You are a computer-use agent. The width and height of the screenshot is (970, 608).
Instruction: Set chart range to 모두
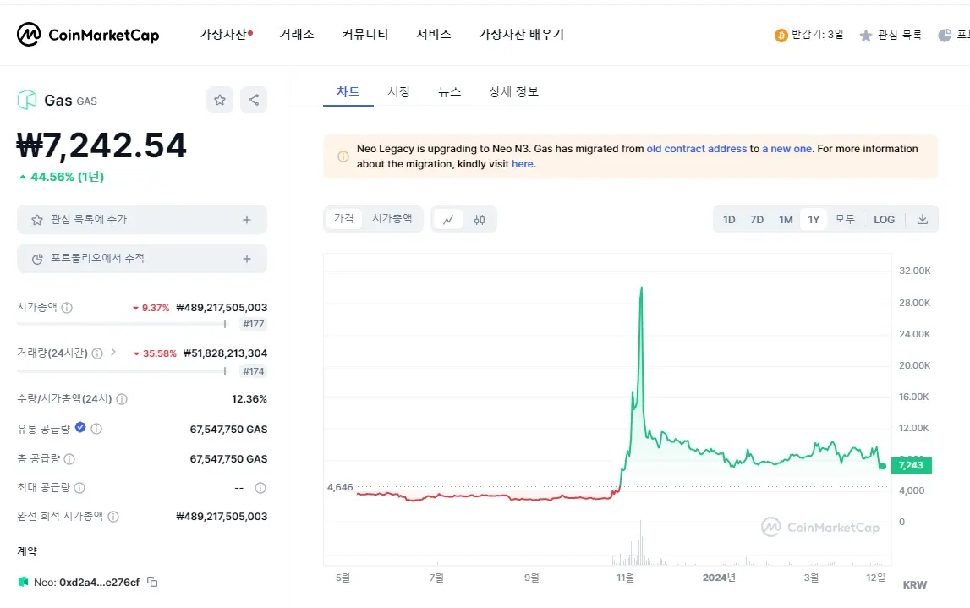click(845, 220)
